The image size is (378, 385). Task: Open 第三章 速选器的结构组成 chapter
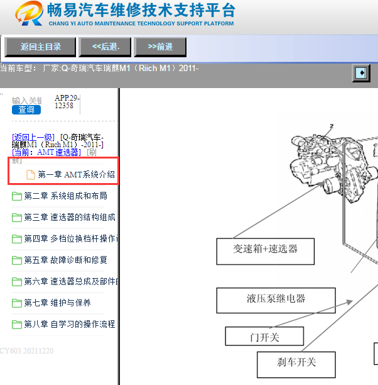70,217
